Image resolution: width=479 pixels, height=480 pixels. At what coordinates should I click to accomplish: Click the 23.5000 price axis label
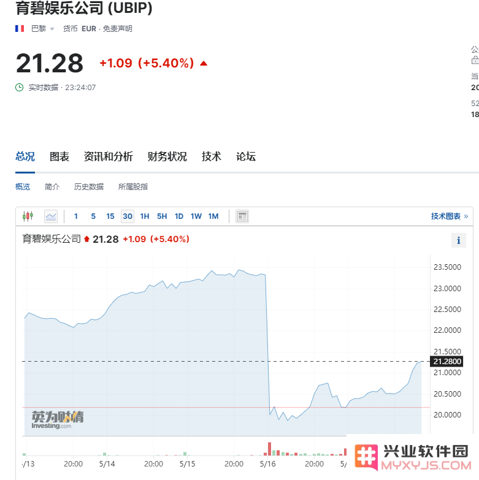tap(447, 267)
